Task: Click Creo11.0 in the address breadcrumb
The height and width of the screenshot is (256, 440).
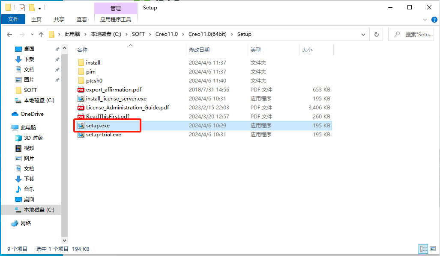Action: coord(167,34)
